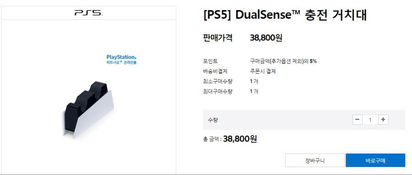Increase quantity with the plus button
The width and height of the screenshot is (412, 175).
tap(383, 120)
